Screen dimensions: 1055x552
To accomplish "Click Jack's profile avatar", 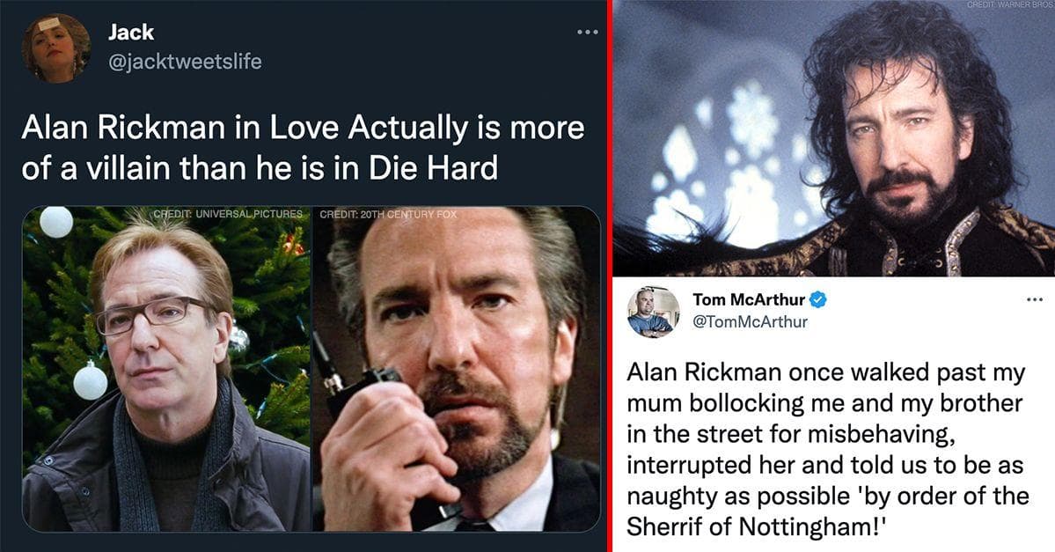I will click(55, 48).
